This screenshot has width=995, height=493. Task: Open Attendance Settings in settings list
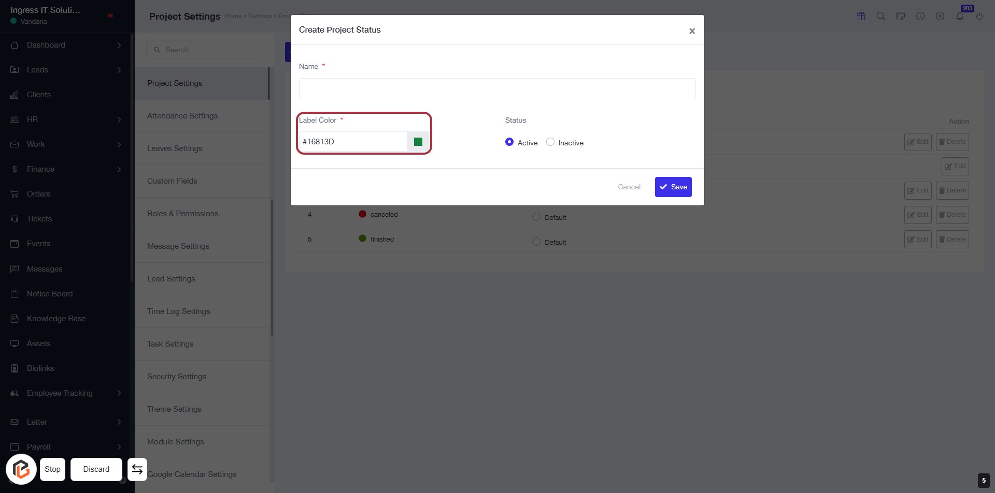point(182,116)
